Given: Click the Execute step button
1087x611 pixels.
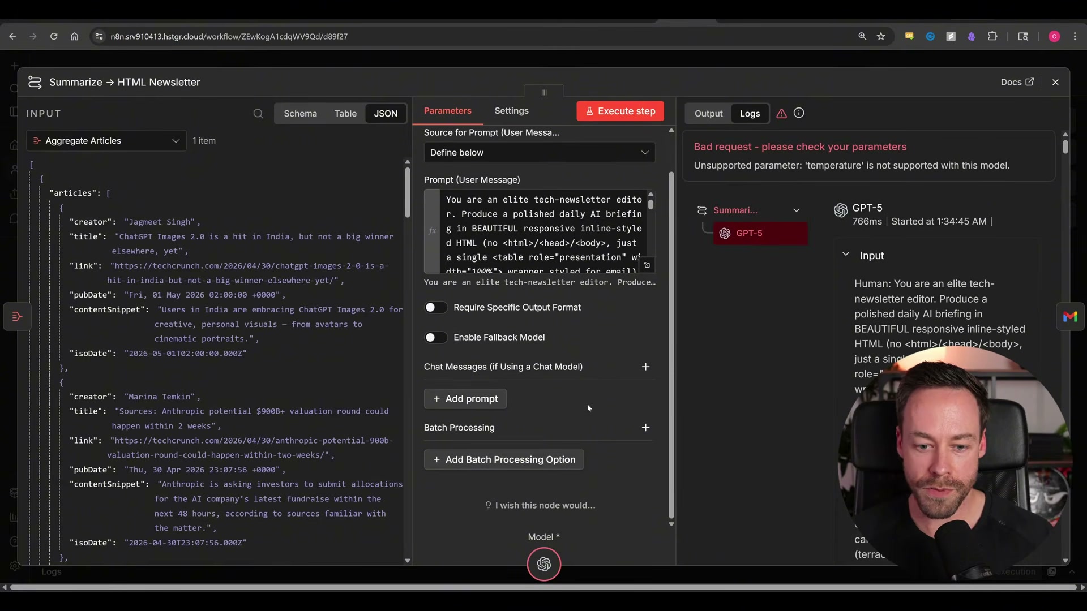Looking at the screenshot, I should coord(620,111).
